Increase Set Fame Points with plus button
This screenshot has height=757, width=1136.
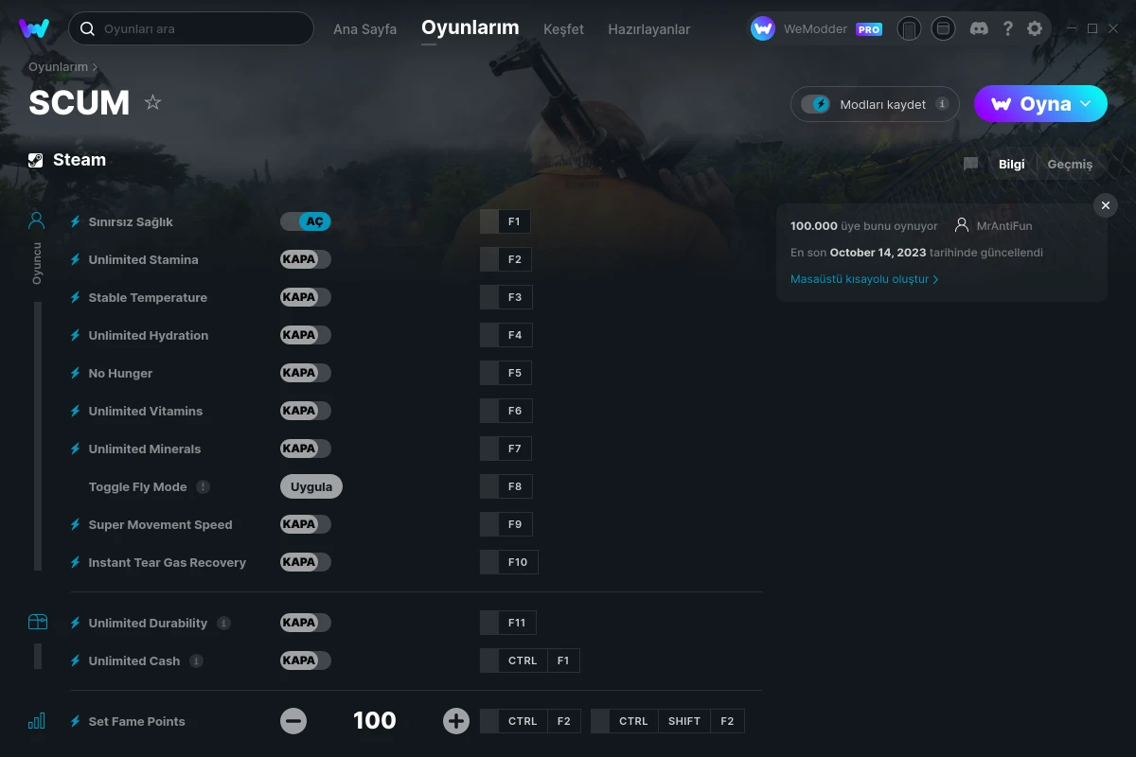[456, 721]
